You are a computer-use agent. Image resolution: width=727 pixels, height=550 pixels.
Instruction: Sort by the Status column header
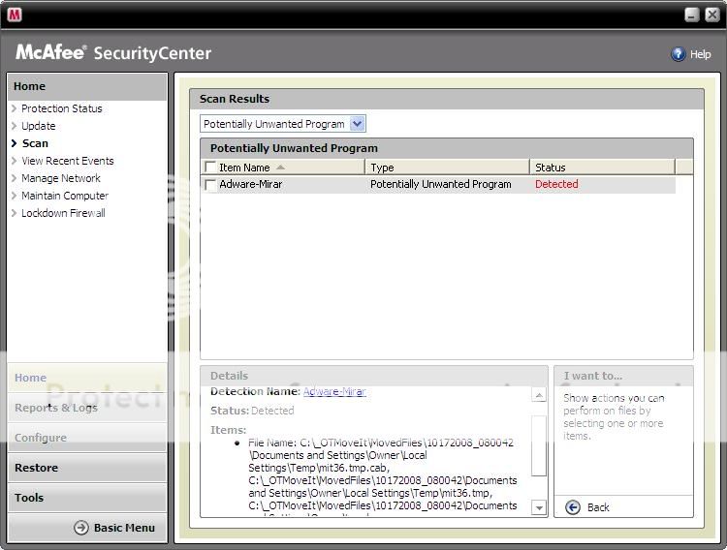(602, 168)
